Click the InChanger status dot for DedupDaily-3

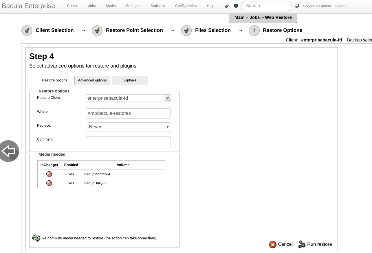tap(49, 183)
